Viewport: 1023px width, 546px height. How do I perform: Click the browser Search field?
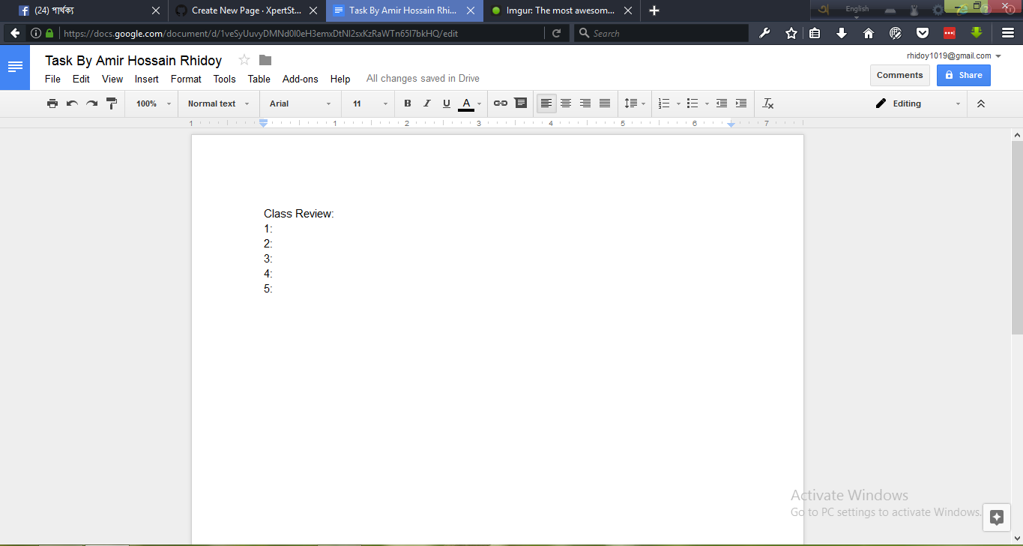coord(661,33)
